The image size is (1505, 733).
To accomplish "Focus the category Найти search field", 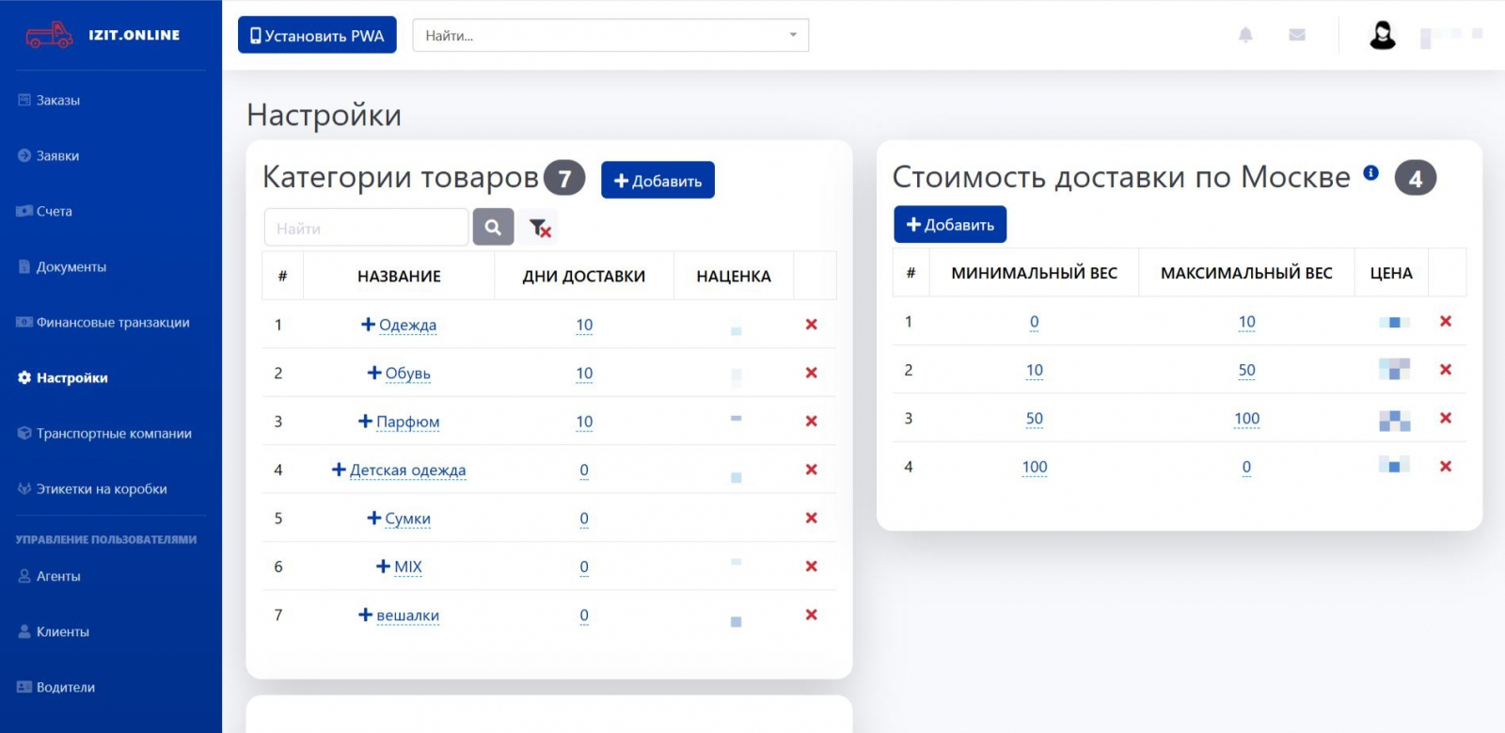I will coord(366,227).
